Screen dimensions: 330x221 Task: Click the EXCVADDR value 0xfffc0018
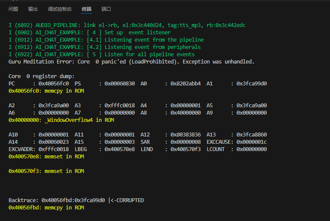[54, 149]
